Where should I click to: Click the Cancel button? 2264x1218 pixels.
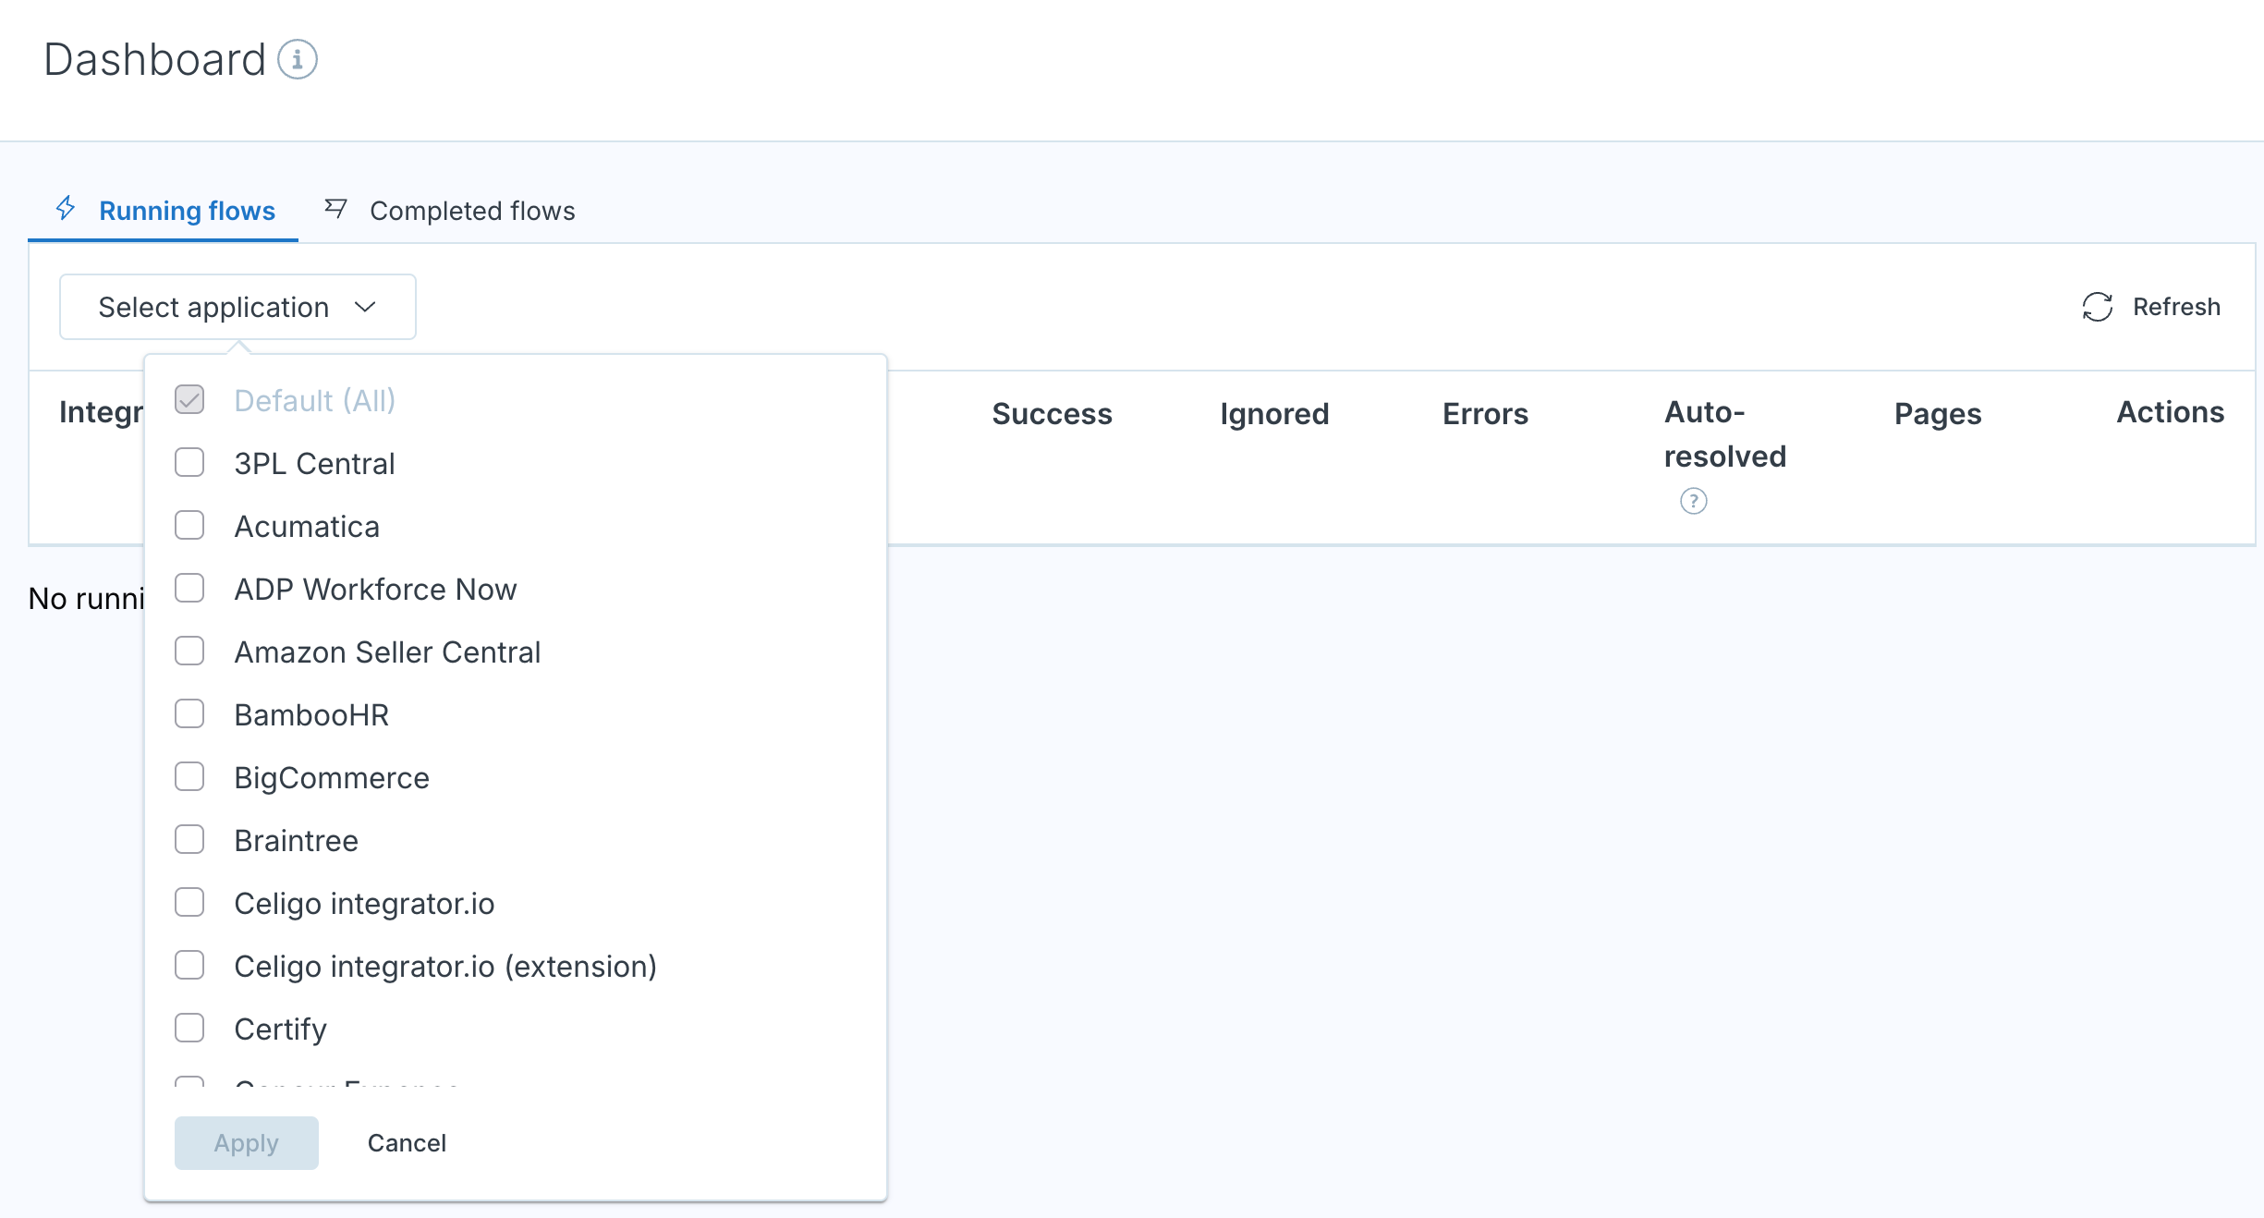[407, 1143]
